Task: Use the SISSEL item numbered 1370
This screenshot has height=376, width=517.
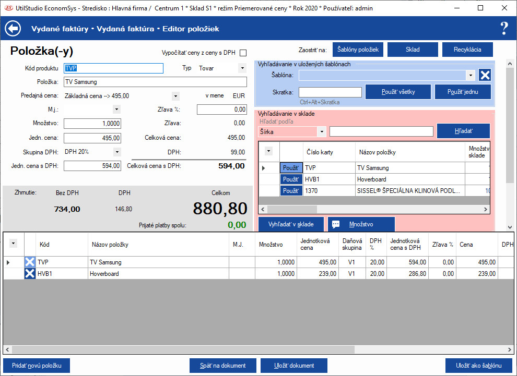Action: coord(291,191)
